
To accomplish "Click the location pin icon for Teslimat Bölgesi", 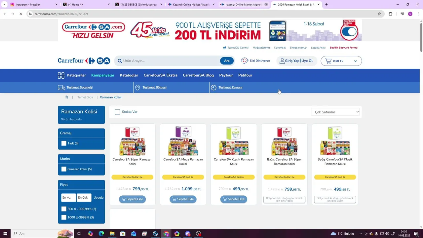I will (138, 88).
